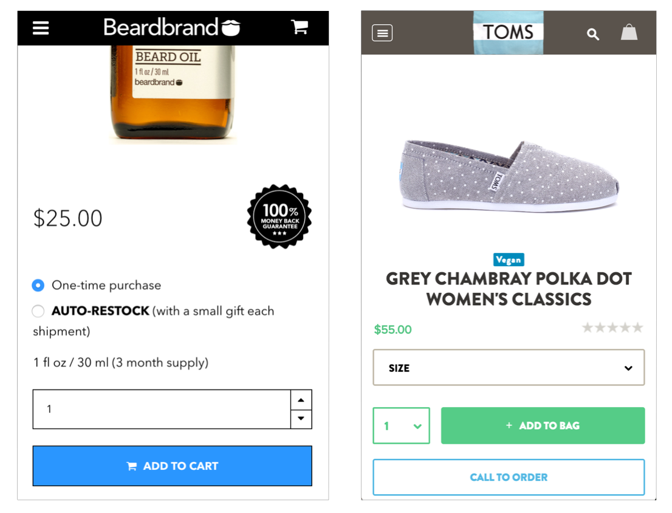Click the TOMS flag logo
The height and width of the screenshot is (513, 672).
pyautogui.click(x=509, y=32)
